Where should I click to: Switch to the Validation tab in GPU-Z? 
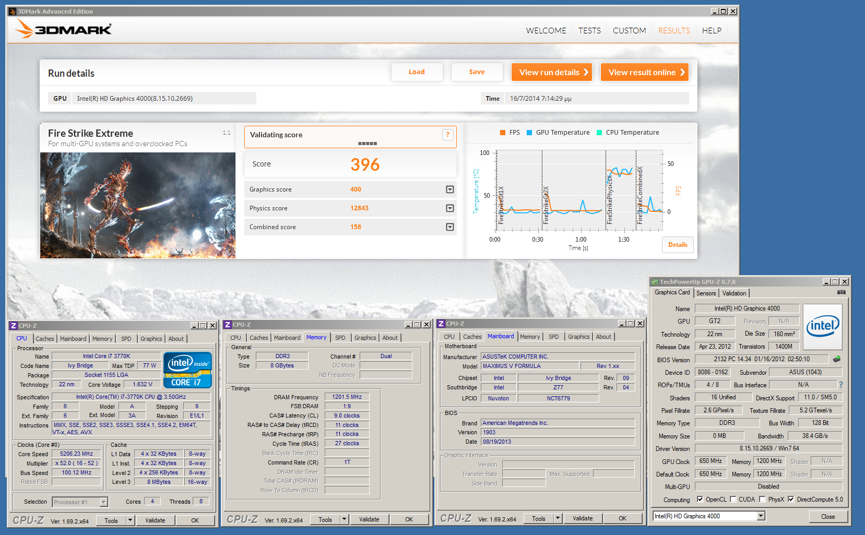(734, 293)
